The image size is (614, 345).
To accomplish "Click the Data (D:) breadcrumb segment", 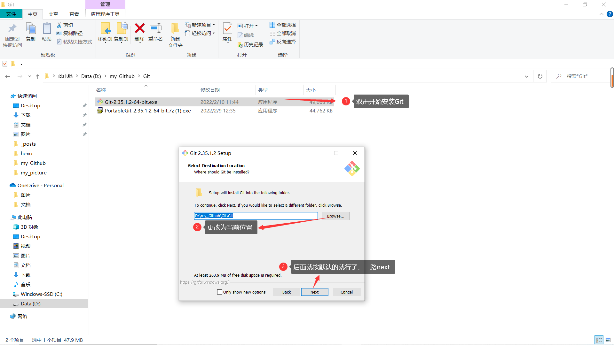I will click(91, 76).
